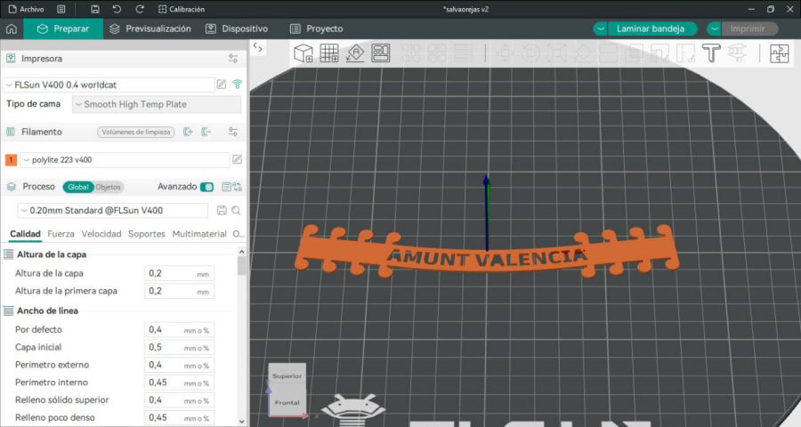Click the Redo arrow icon
The image size is (801, 427).
click(x=140, y=9)
